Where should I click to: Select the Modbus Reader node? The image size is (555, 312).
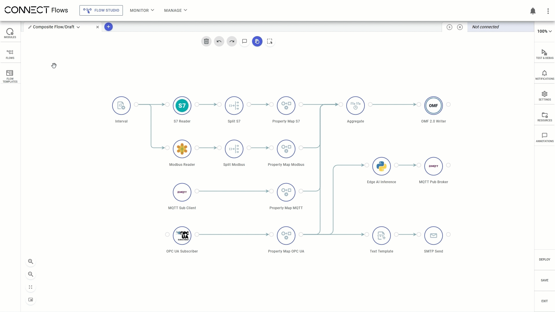click(182, 149)
